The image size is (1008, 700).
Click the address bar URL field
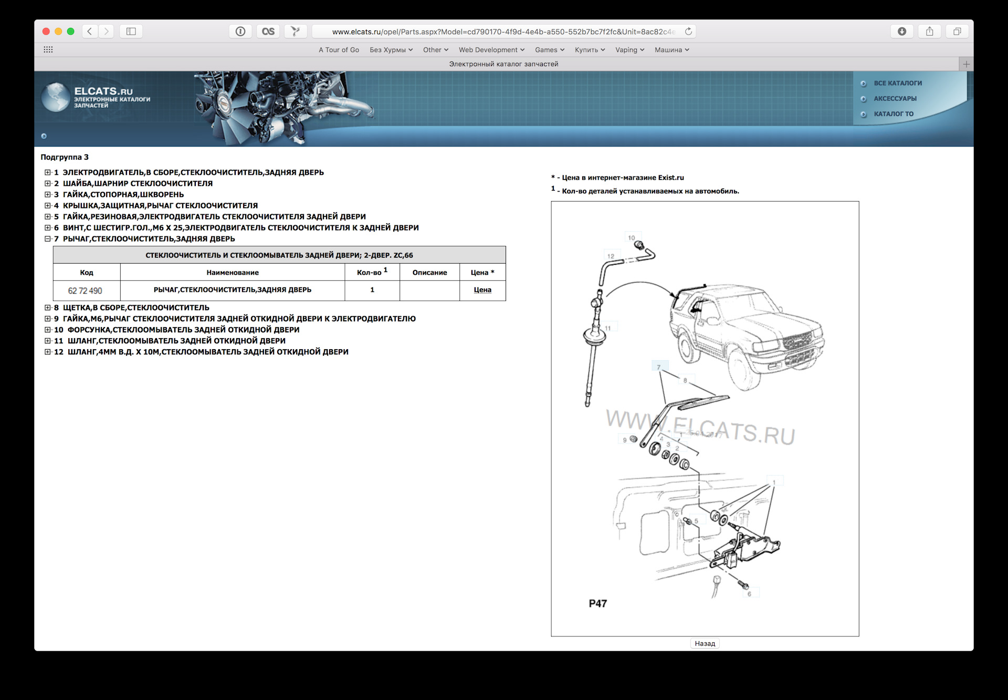[x=503, y=32]
